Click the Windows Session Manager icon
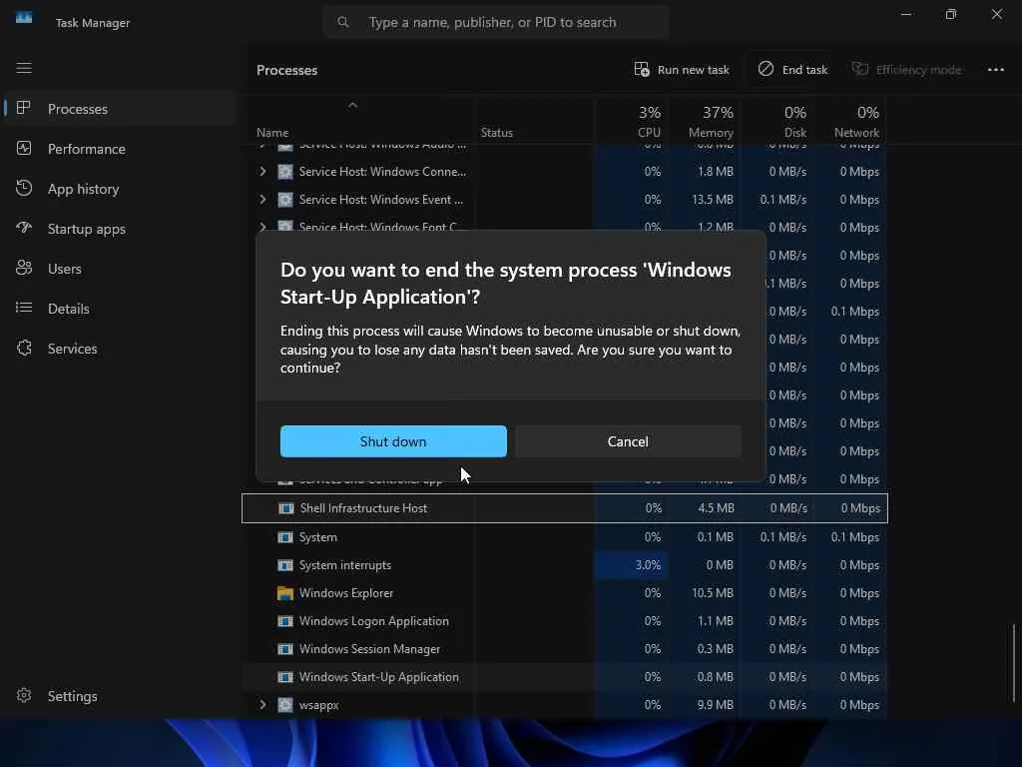The image size is (1022, 767). point(285,649)
